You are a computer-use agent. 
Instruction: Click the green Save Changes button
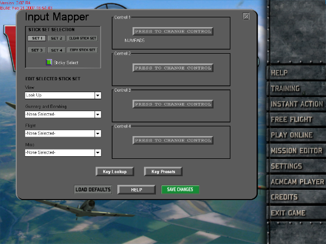tap(180, 190)
